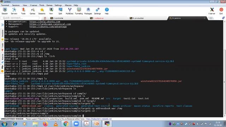
Task: Open new tab button beside jenkins tab
Action: pos(211,18)
